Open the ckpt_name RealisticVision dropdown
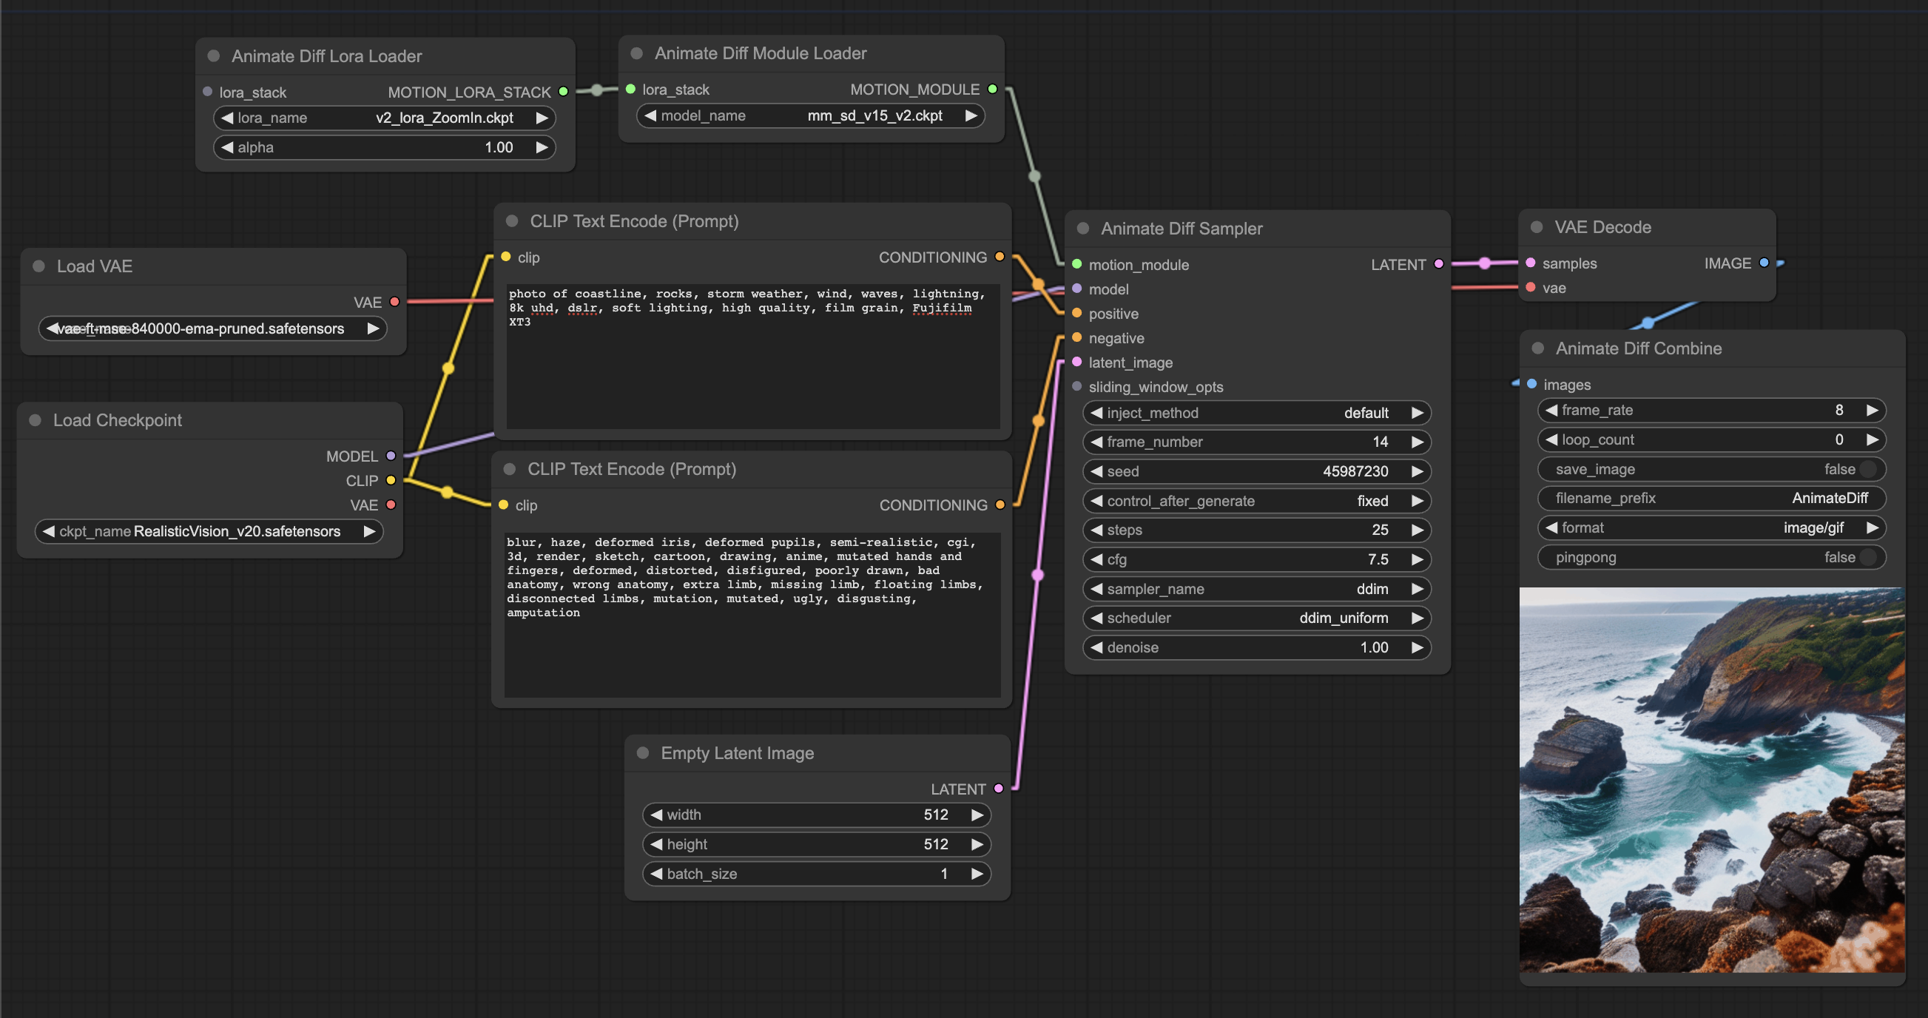Image resolution: width=1928 pixels, height=1018 pixels. tap(209, 530)
